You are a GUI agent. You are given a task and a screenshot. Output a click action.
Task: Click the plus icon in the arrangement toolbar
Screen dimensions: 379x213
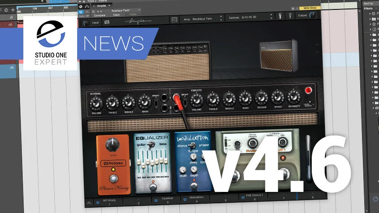click(x=13, y=10)
